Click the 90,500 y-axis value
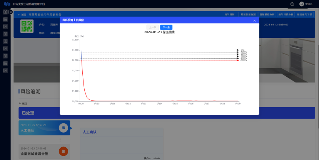The image size is (319, 160). pos(75,101)
